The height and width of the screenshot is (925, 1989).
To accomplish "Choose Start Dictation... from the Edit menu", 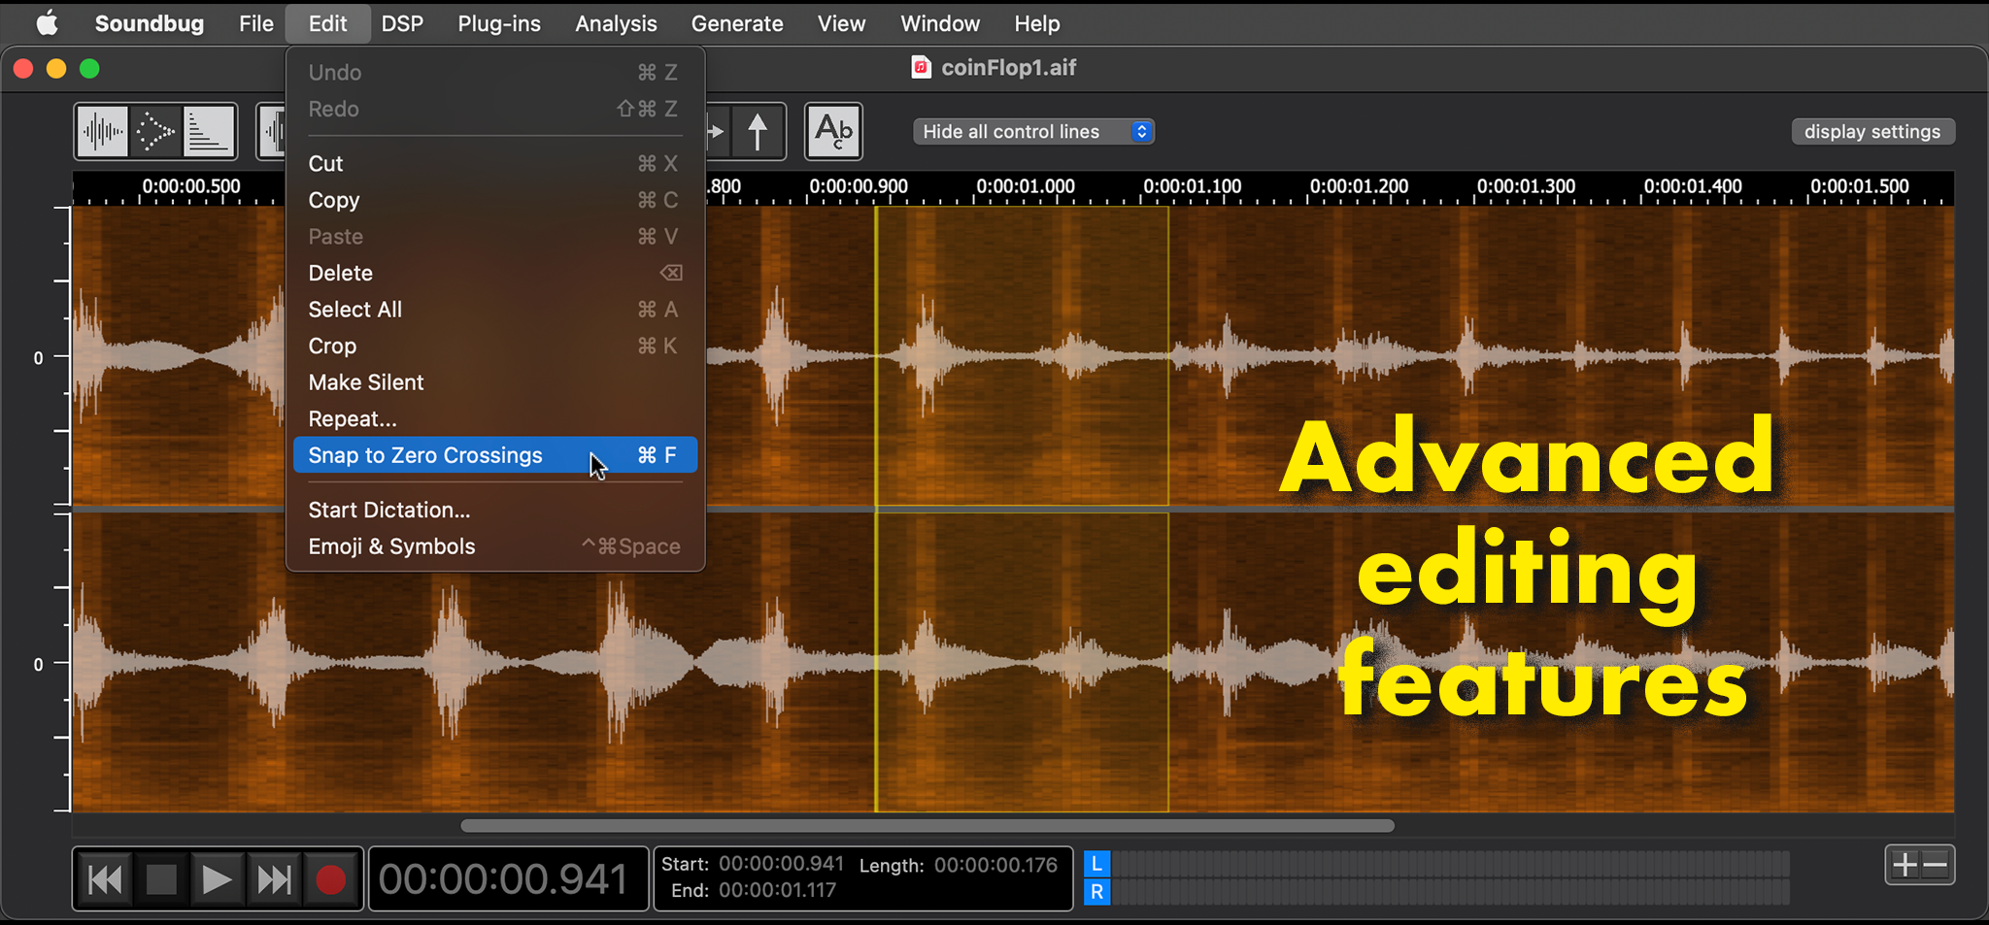I will pos(495,510).
